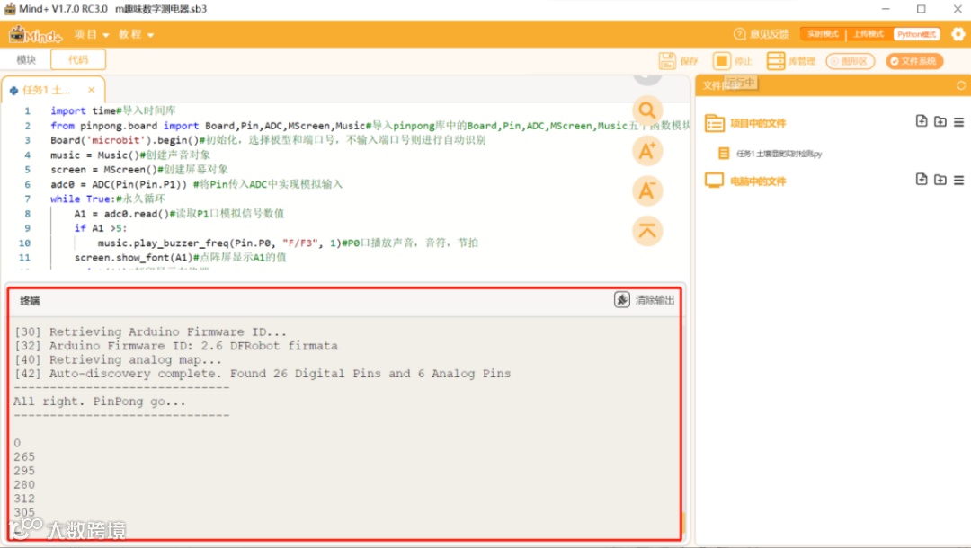Image resolution: width=971 pixels, height=548 pixels.
Task: Open the 项目中的文件 hamburger menu
Action: pos(958,122)
